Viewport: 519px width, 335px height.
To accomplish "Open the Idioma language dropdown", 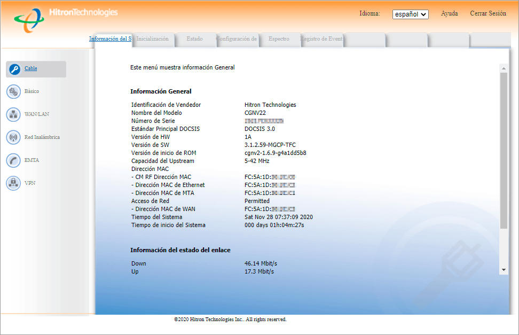I will click(x=410, y=14).
